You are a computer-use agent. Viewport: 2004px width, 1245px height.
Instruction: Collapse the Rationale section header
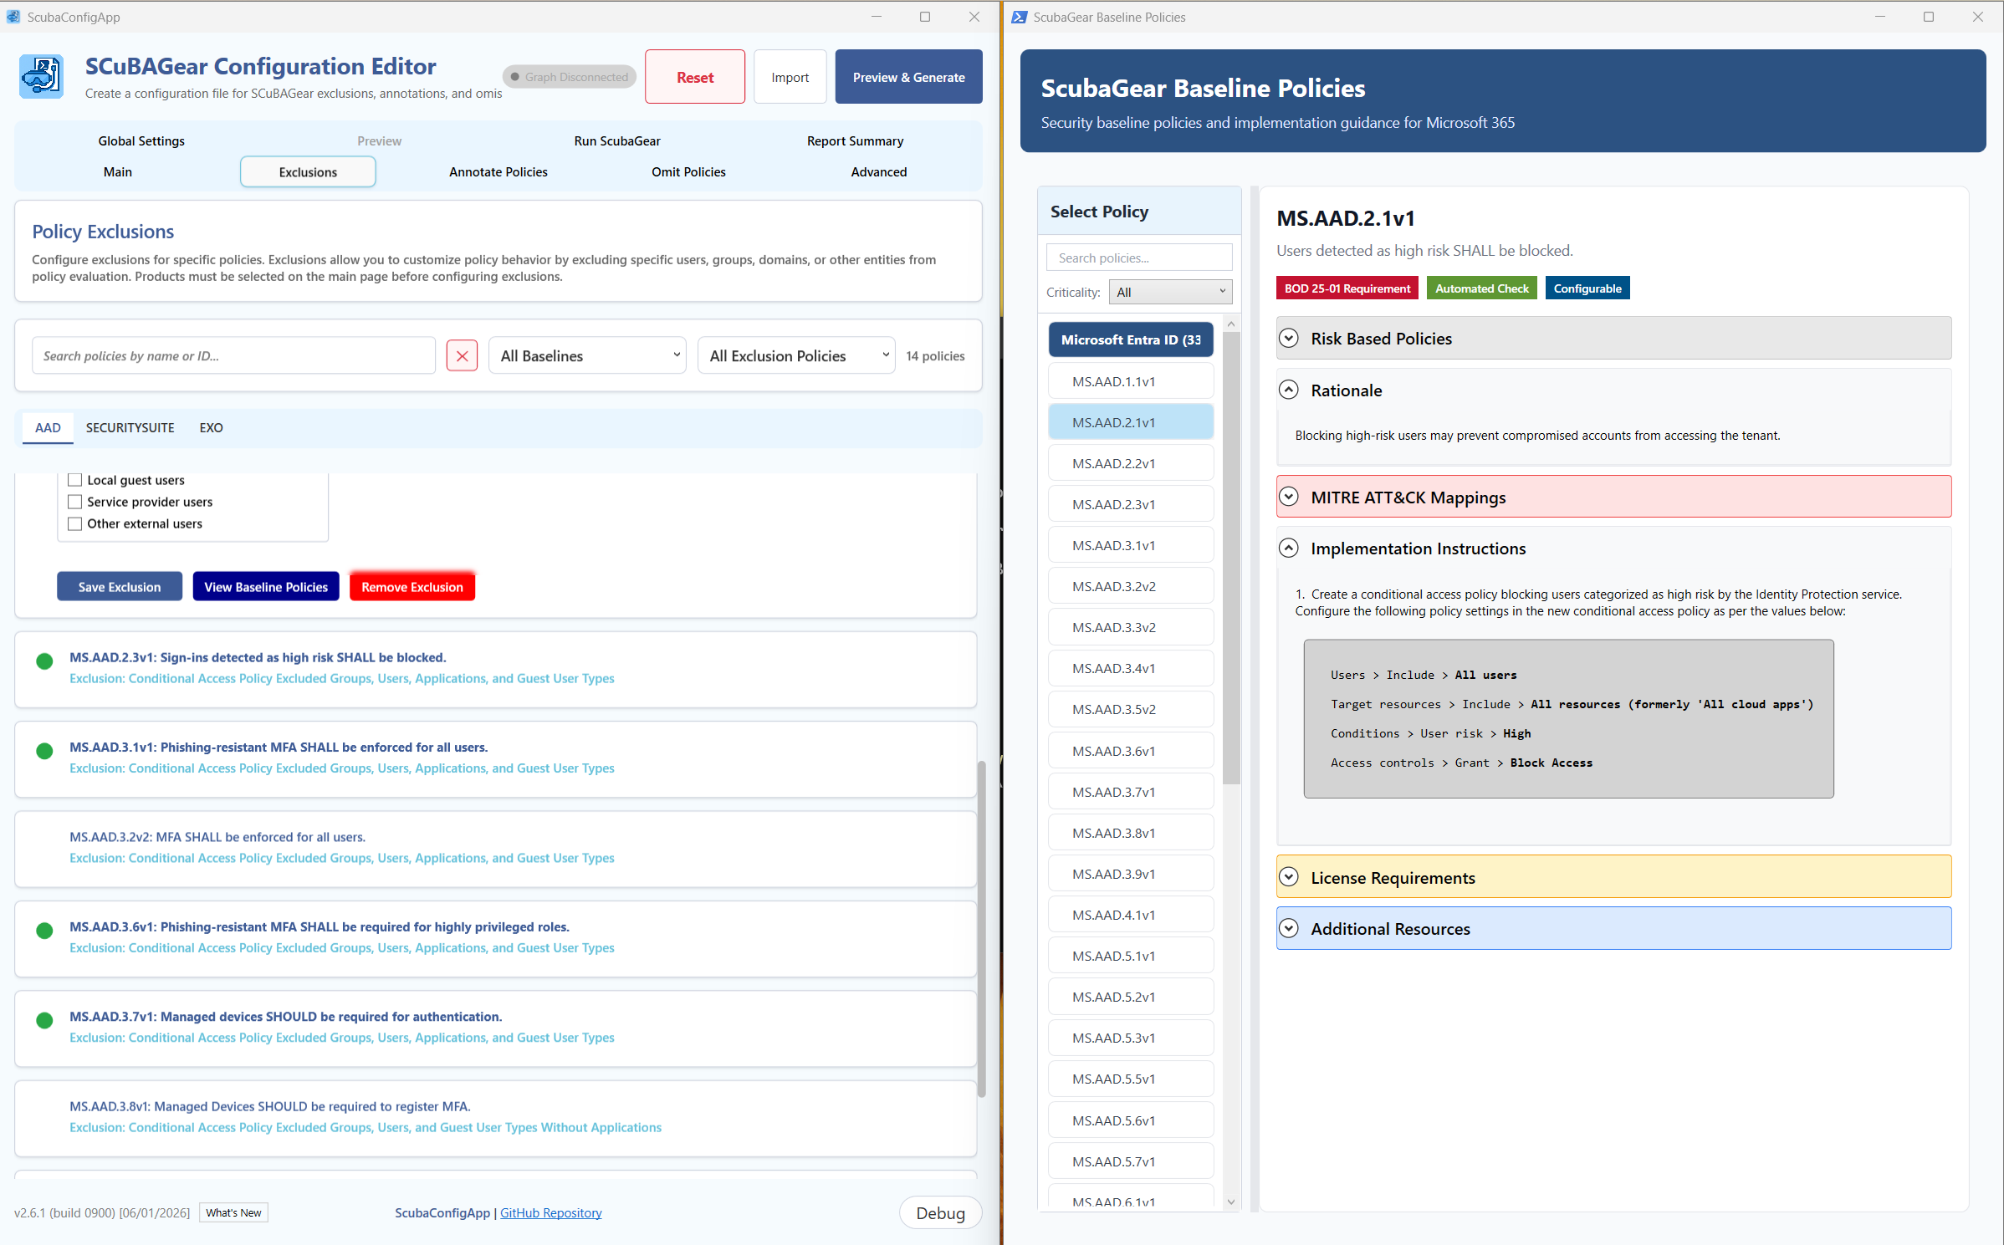point(1613,390)
